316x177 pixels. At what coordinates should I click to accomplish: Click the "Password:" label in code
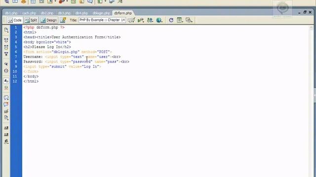point(33,61)
